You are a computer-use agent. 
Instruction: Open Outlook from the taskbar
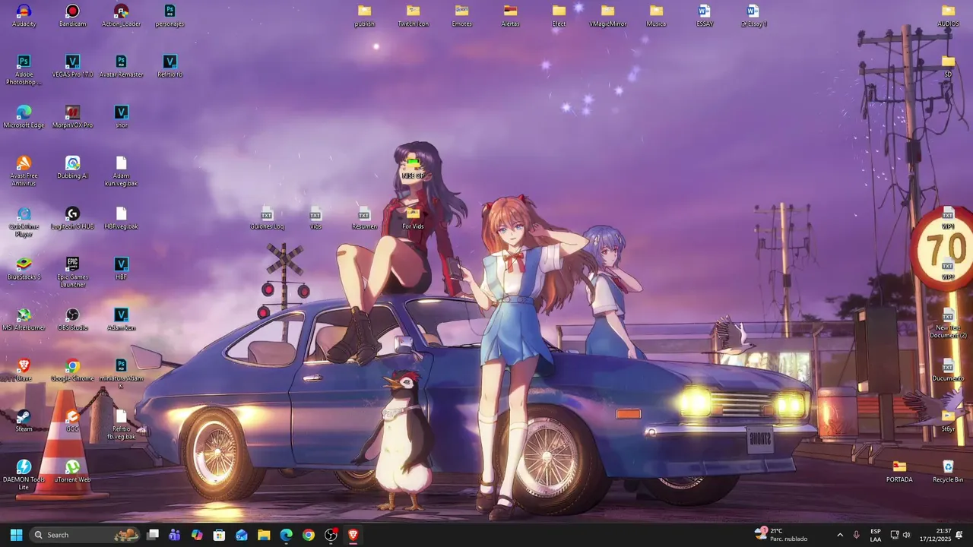point(242,535)
